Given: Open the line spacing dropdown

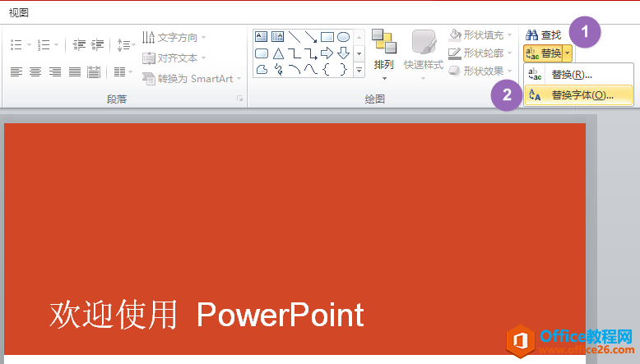Looking at the screenshot, I should pyautogui.click(x=126, y=44).
